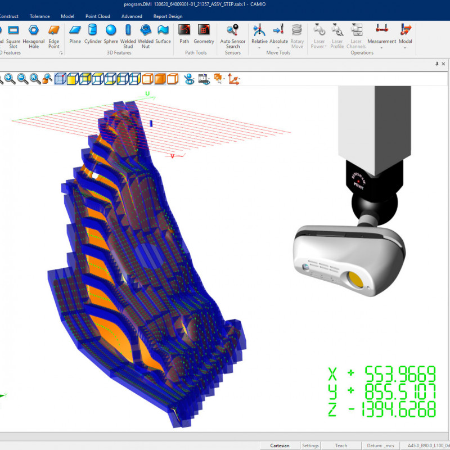Click the Edge Point feature icon
The width and height of the screenshot is (450, 450).
tap(54, 35)
